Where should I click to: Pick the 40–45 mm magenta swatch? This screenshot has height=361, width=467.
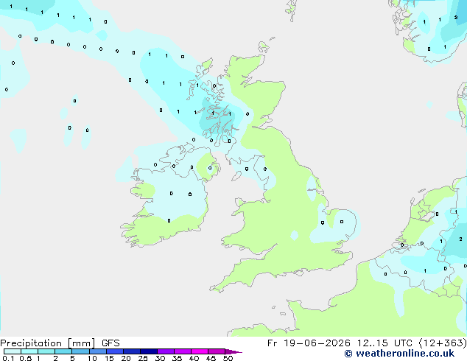pos(200,351)
